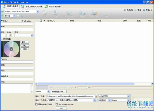The width and height of the screenshot is (154, 111).
Task: Switch to the CD/DVD创建器 tab
Action: (52, 7)
